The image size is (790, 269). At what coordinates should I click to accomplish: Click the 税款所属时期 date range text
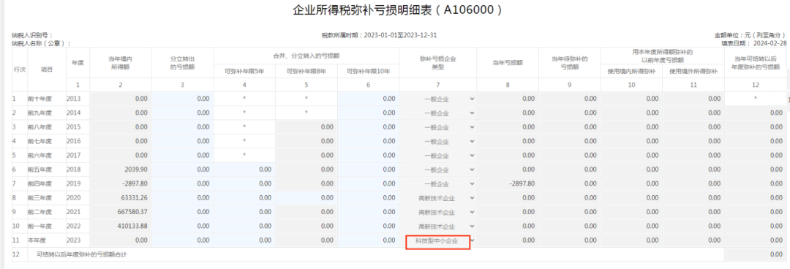tap(379, 35)
